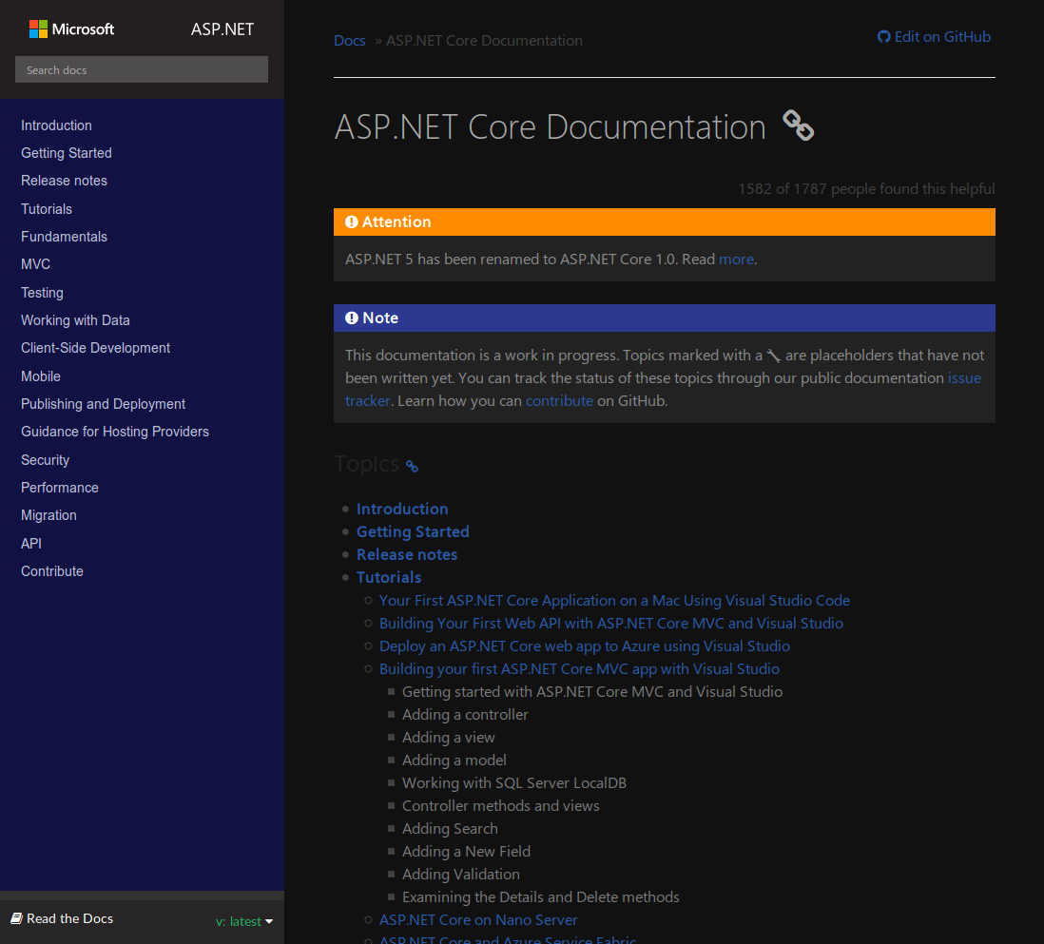
Task: Click the Search docs input field
Action: 141,69
